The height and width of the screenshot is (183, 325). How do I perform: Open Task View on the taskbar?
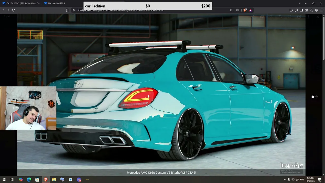click(12, 180)
